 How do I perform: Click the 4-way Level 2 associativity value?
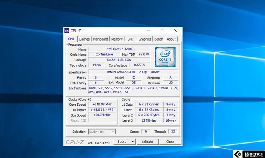tap(171, 115)
